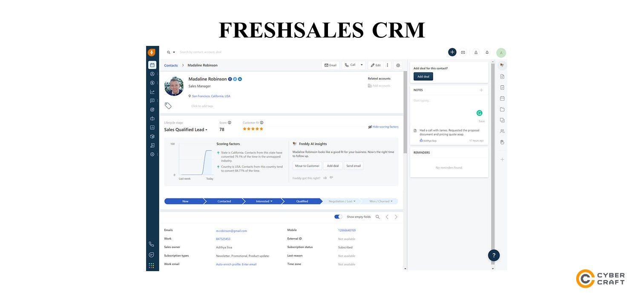The width and height of the screenshot is (644, 306).
Task: Select the Contacted pipeline stage
Action: [x=224, y=201]
